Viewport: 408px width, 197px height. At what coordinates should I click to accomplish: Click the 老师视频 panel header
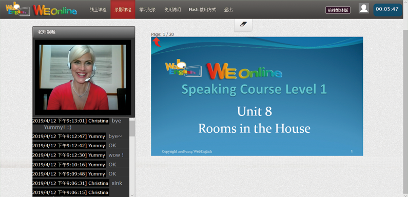coord(84,32)
